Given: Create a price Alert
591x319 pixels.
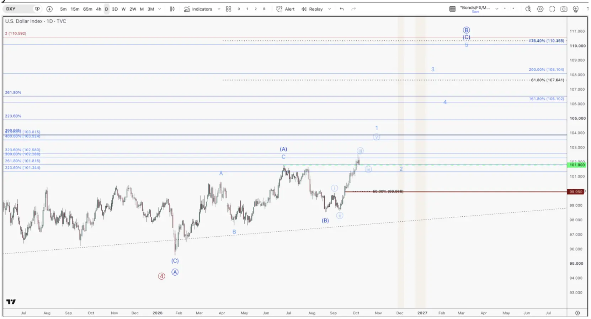Looking at the screenshot, I should [x=286, y=9].
